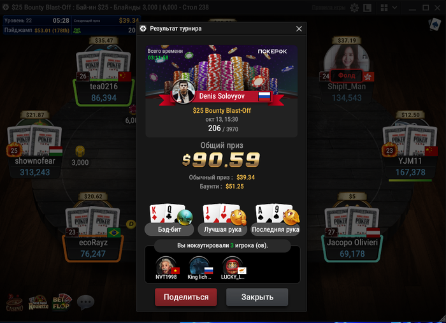The height and width of the screenshot is (323, 446).
Task: Open the table grid view icon
Action: [384, 8]
